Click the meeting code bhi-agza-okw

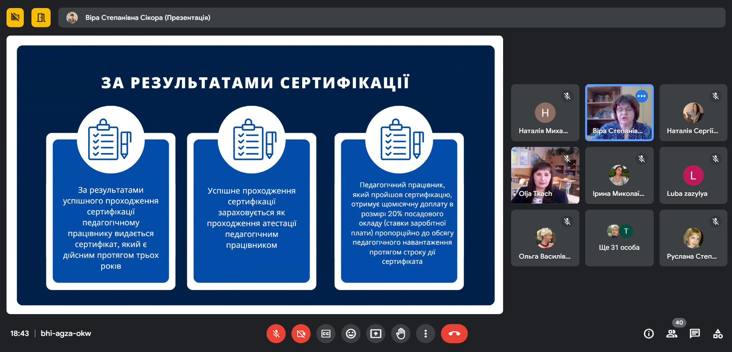tap(66, 333)
